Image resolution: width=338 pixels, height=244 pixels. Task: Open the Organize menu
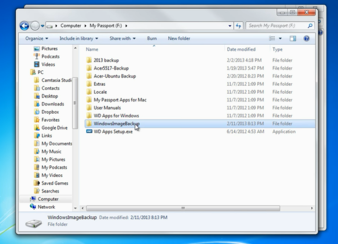pos(37,38)
